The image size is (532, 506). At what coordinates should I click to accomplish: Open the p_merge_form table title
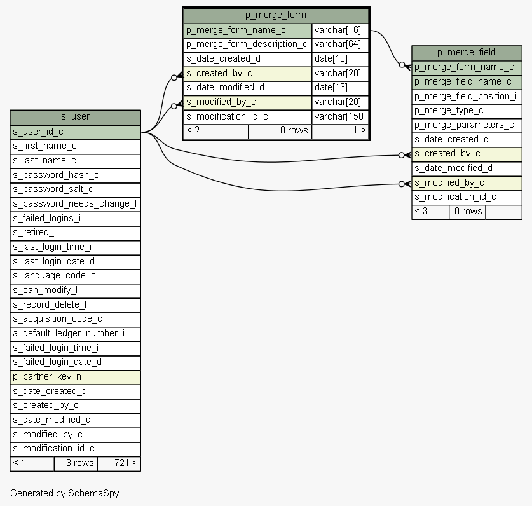[x=276, y=15]
